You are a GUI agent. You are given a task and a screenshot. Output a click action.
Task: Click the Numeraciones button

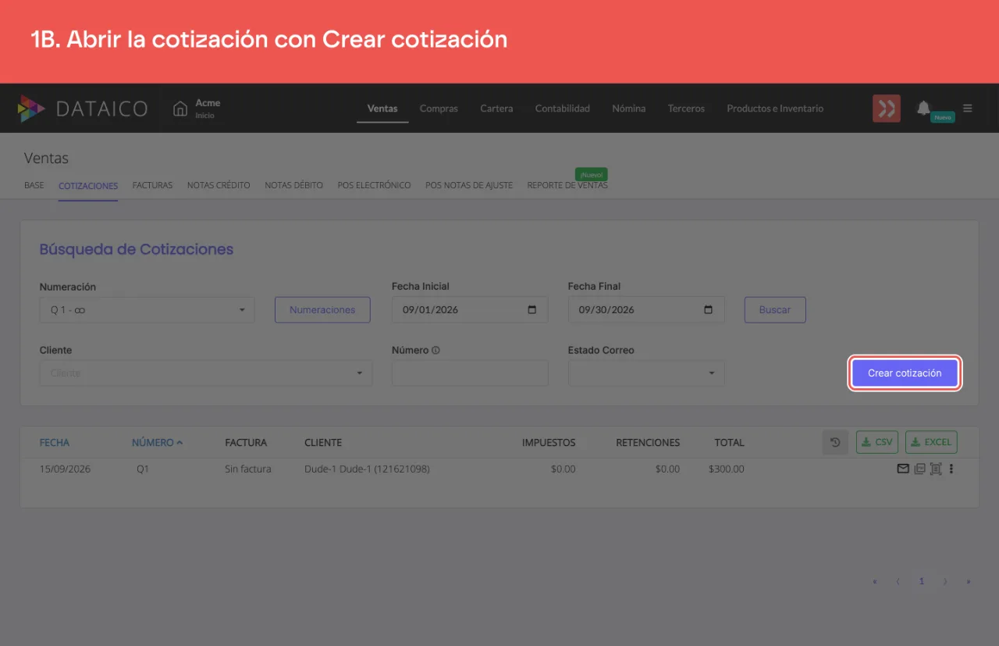(x=322, y=309)
